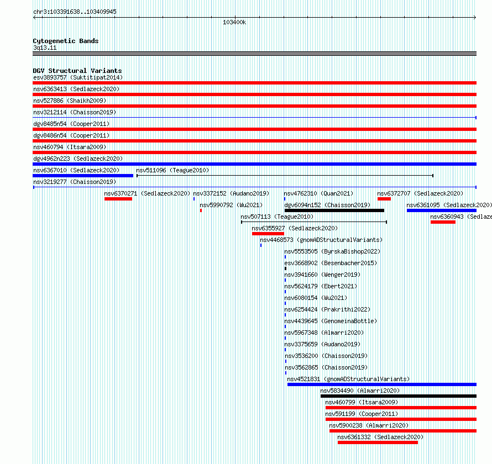492x464 pixels.
Task: Click nsv3536200 (Chaisson2019) label
Action: 326,356
